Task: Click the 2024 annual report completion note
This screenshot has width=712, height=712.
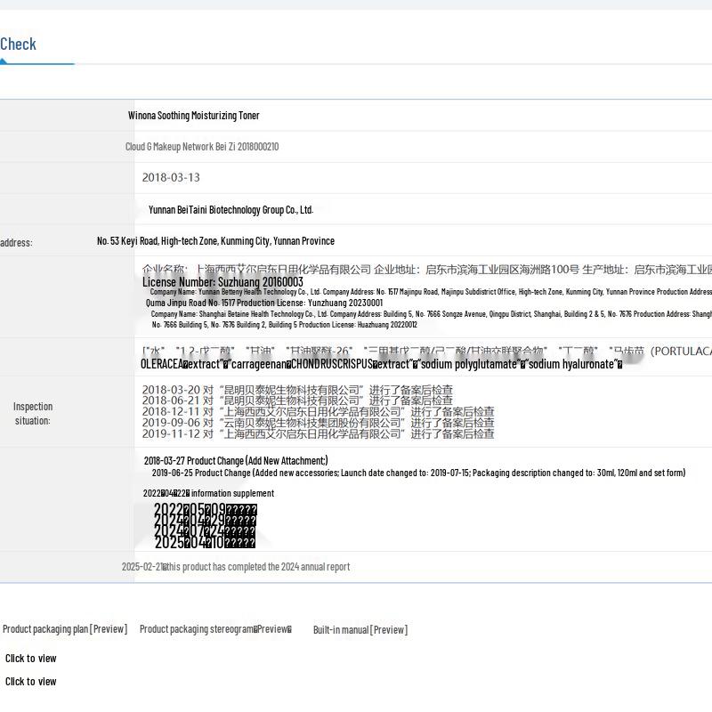Action: 236,567
